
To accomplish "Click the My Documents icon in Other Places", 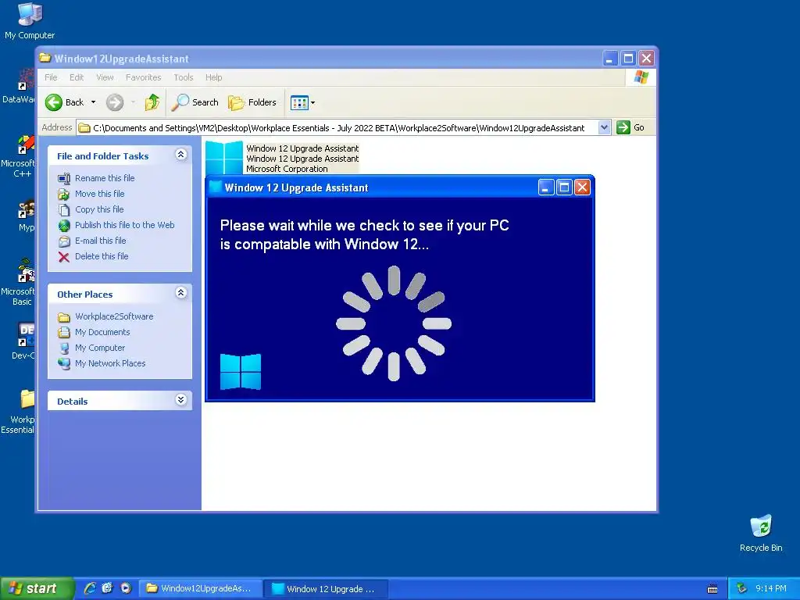I will click(64, 332).
